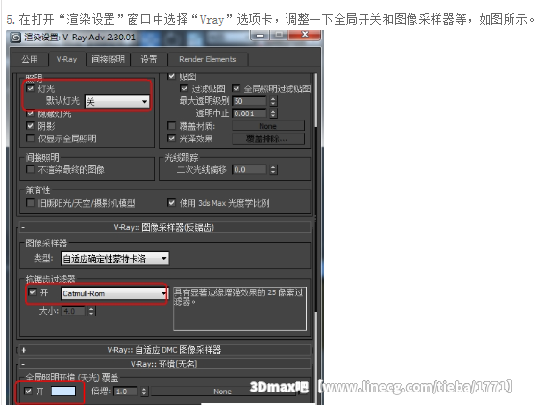
Task: Enable 旧版阳光/天空/摄影机模型 checkbox
Action: pos(30,203)
